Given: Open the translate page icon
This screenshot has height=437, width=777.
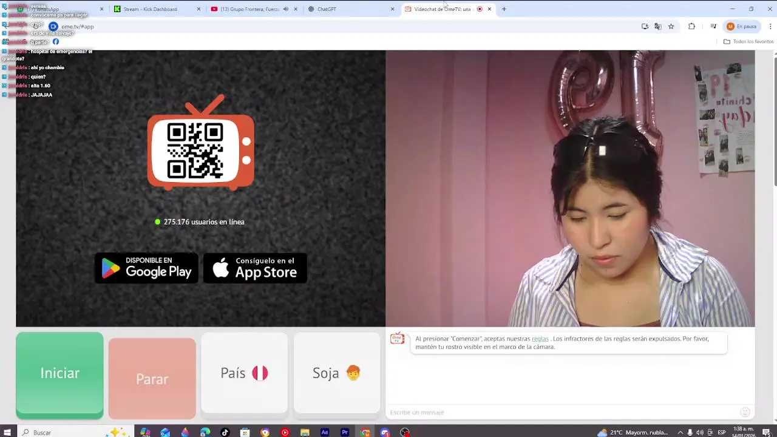Looking at the screenshot, I should pos(657,26).
